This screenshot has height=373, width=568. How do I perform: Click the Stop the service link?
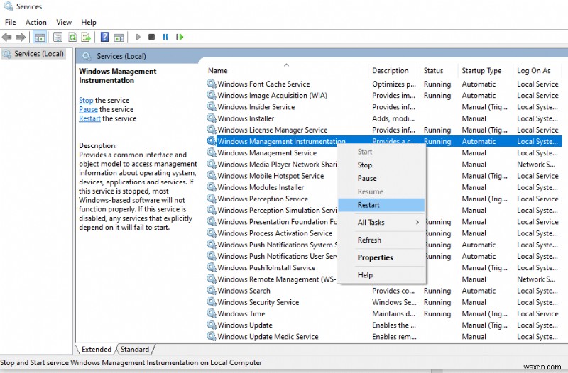coord(86,100)
